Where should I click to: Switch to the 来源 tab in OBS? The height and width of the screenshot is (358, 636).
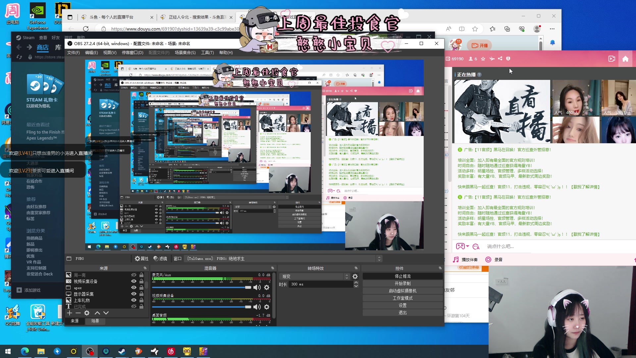coord(75,321)
